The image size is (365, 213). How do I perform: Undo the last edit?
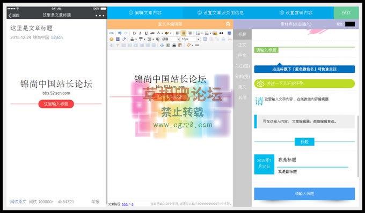[120, 33]
